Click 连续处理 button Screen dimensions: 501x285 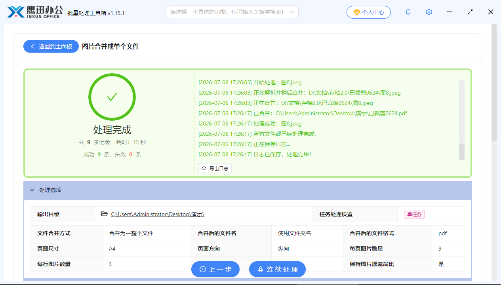point(277,269)
